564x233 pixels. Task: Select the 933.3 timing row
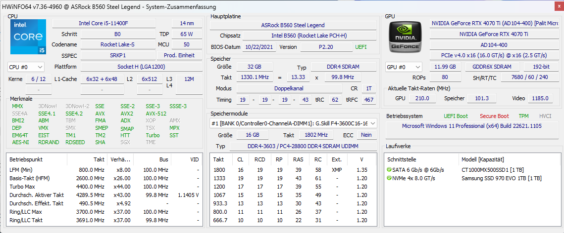293,203
